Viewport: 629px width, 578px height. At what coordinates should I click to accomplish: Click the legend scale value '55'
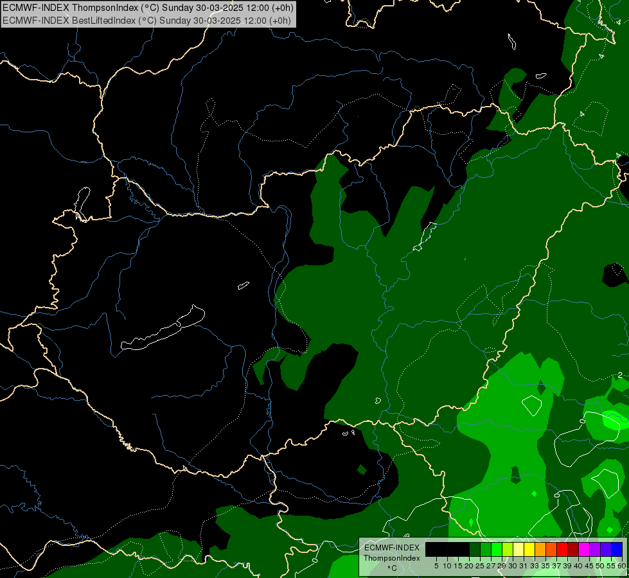(610, 566)
